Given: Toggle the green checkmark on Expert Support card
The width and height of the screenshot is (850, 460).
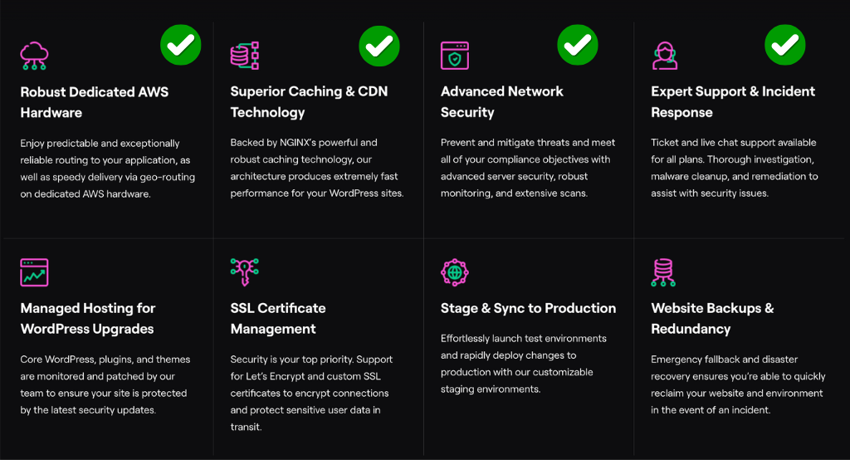Looking at the screenshot, I should click(784, 45).
